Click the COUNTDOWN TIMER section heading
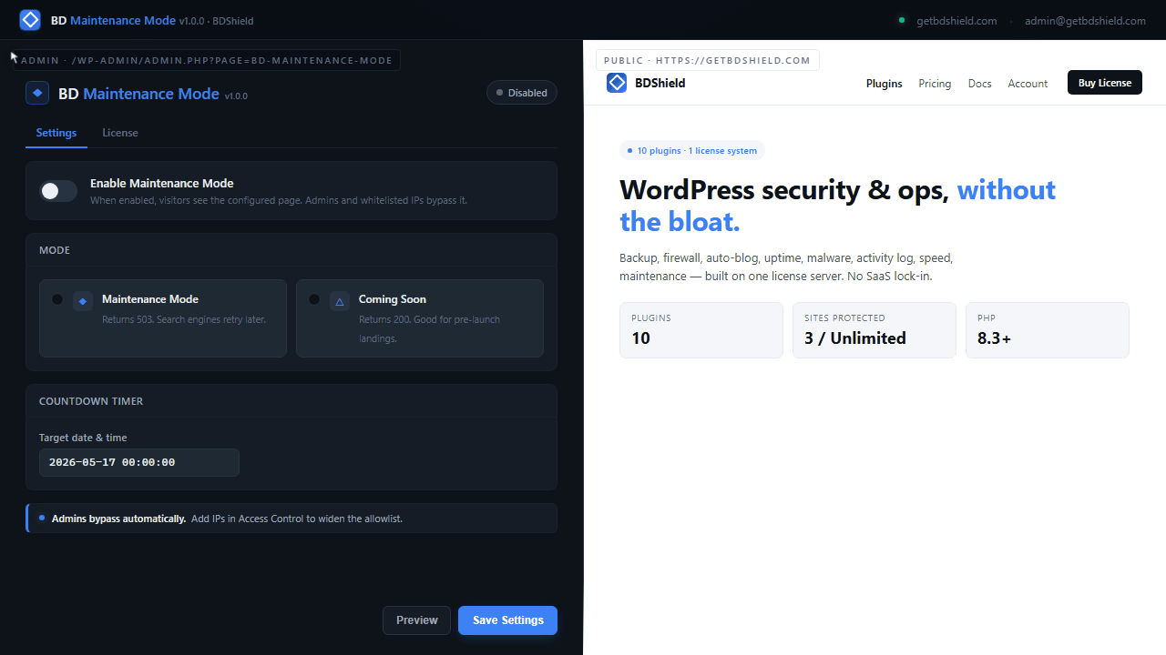 click(91, 401)
